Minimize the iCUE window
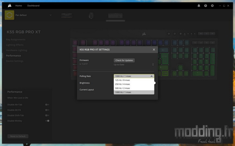 (x=220, y=6)
